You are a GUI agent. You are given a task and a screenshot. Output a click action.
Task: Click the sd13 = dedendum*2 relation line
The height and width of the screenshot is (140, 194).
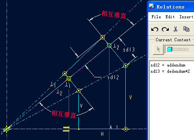coord(170,71)
